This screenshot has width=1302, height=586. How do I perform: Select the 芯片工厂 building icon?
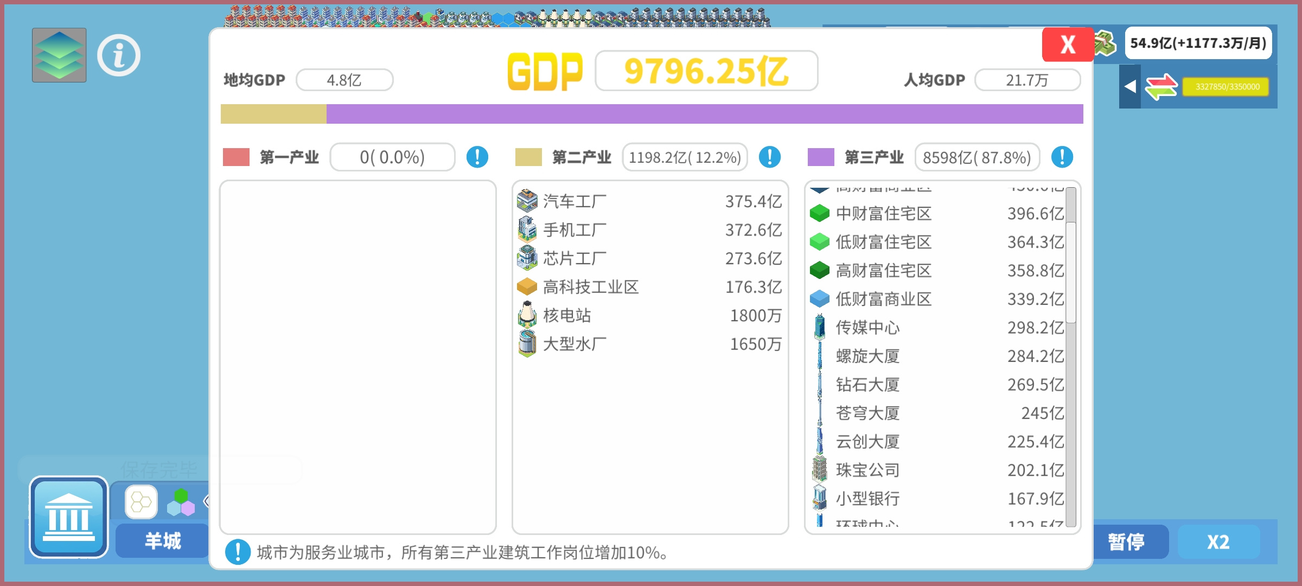pyautogui.click(x=527, y=258)
